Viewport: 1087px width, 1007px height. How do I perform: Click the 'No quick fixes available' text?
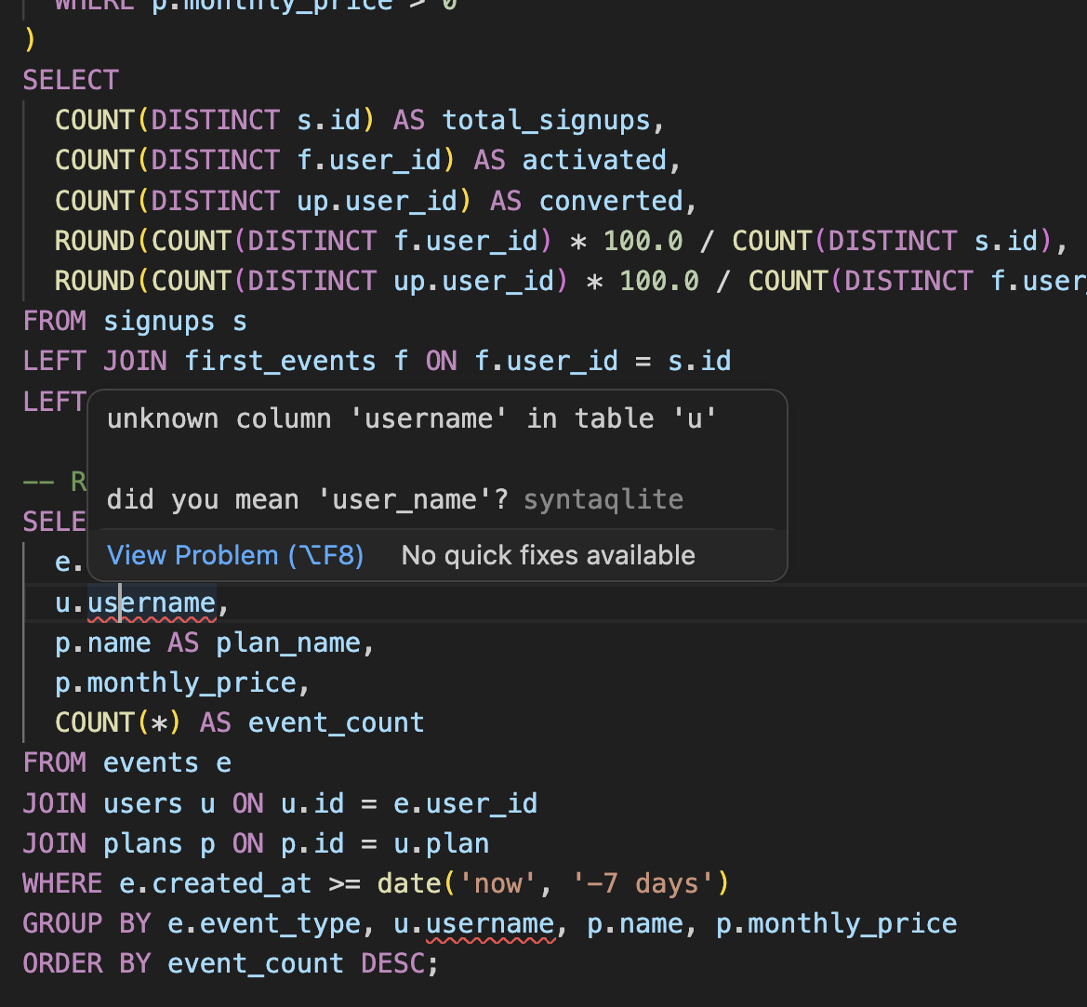coord(548,555)
